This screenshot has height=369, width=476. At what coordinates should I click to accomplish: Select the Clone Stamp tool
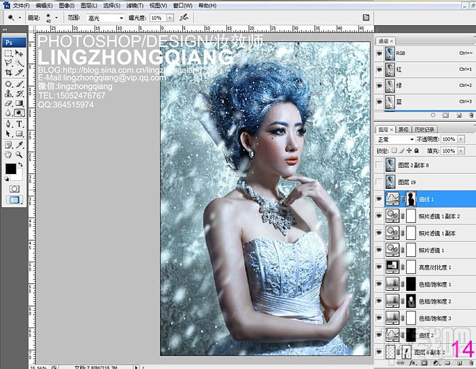(x=8, y=94)
